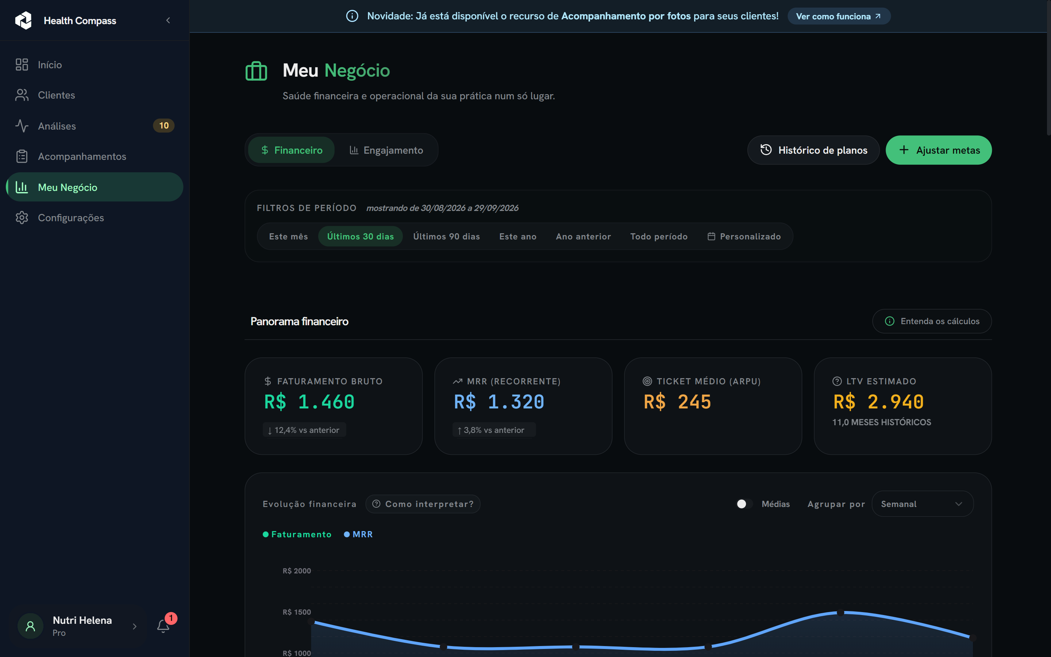Click the notification bell icon

point(163,626)
